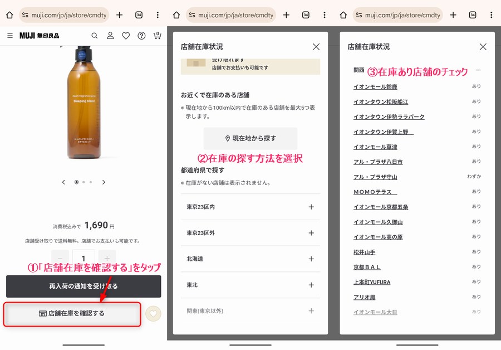Open イオンモール鈴鹿 store link
This screenshot has width=501, height=350.
(x=375, y=87)
